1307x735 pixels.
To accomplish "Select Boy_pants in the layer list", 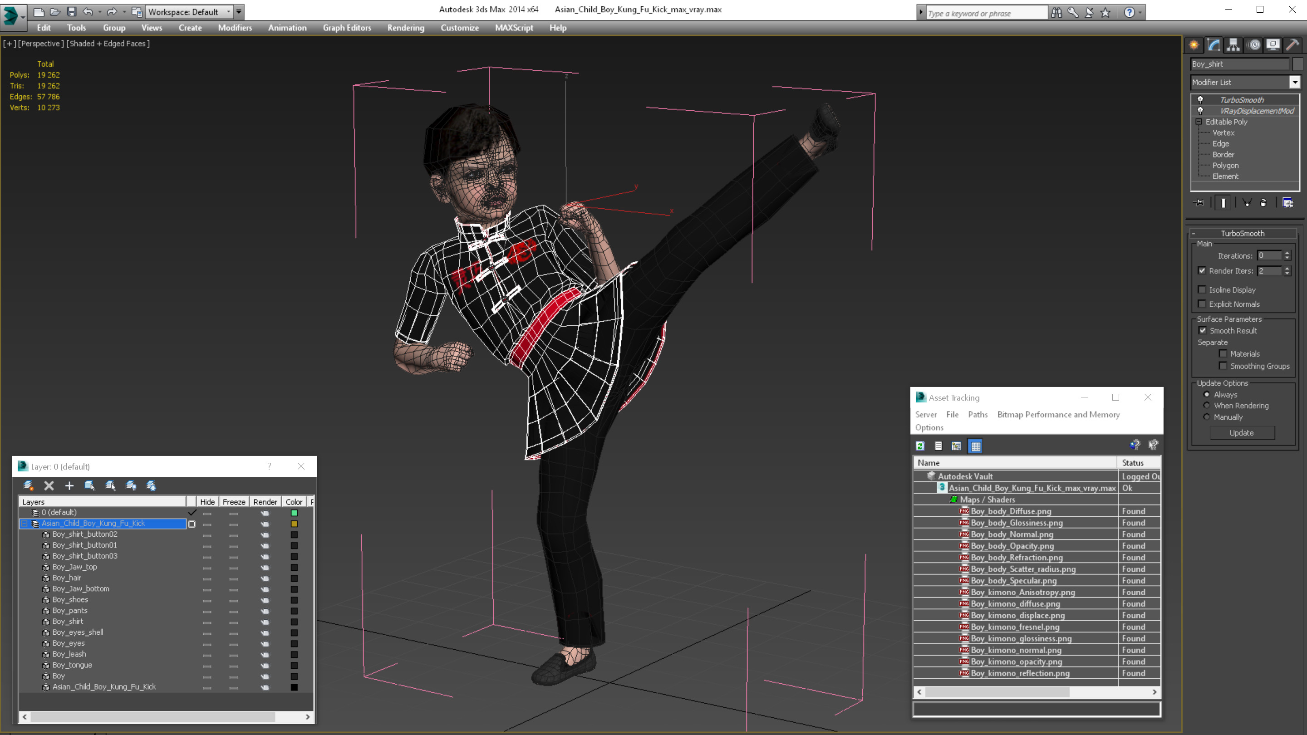I will [x=69, y=611].
